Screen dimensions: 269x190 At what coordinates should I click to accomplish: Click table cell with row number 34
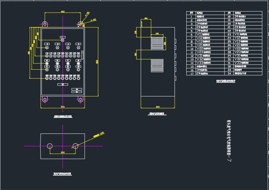coord(229,73)
